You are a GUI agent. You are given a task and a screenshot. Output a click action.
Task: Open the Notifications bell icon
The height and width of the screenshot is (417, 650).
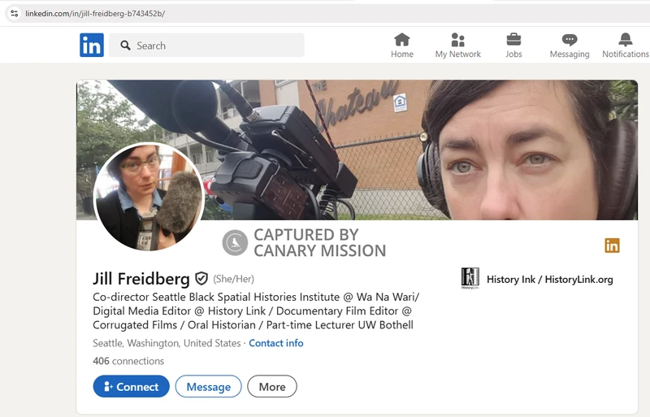point(625,40)
